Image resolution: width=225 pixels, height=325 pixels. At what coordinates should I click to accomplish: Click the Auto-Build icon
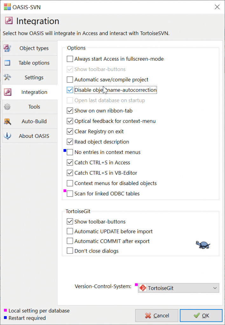coord(8,121)
